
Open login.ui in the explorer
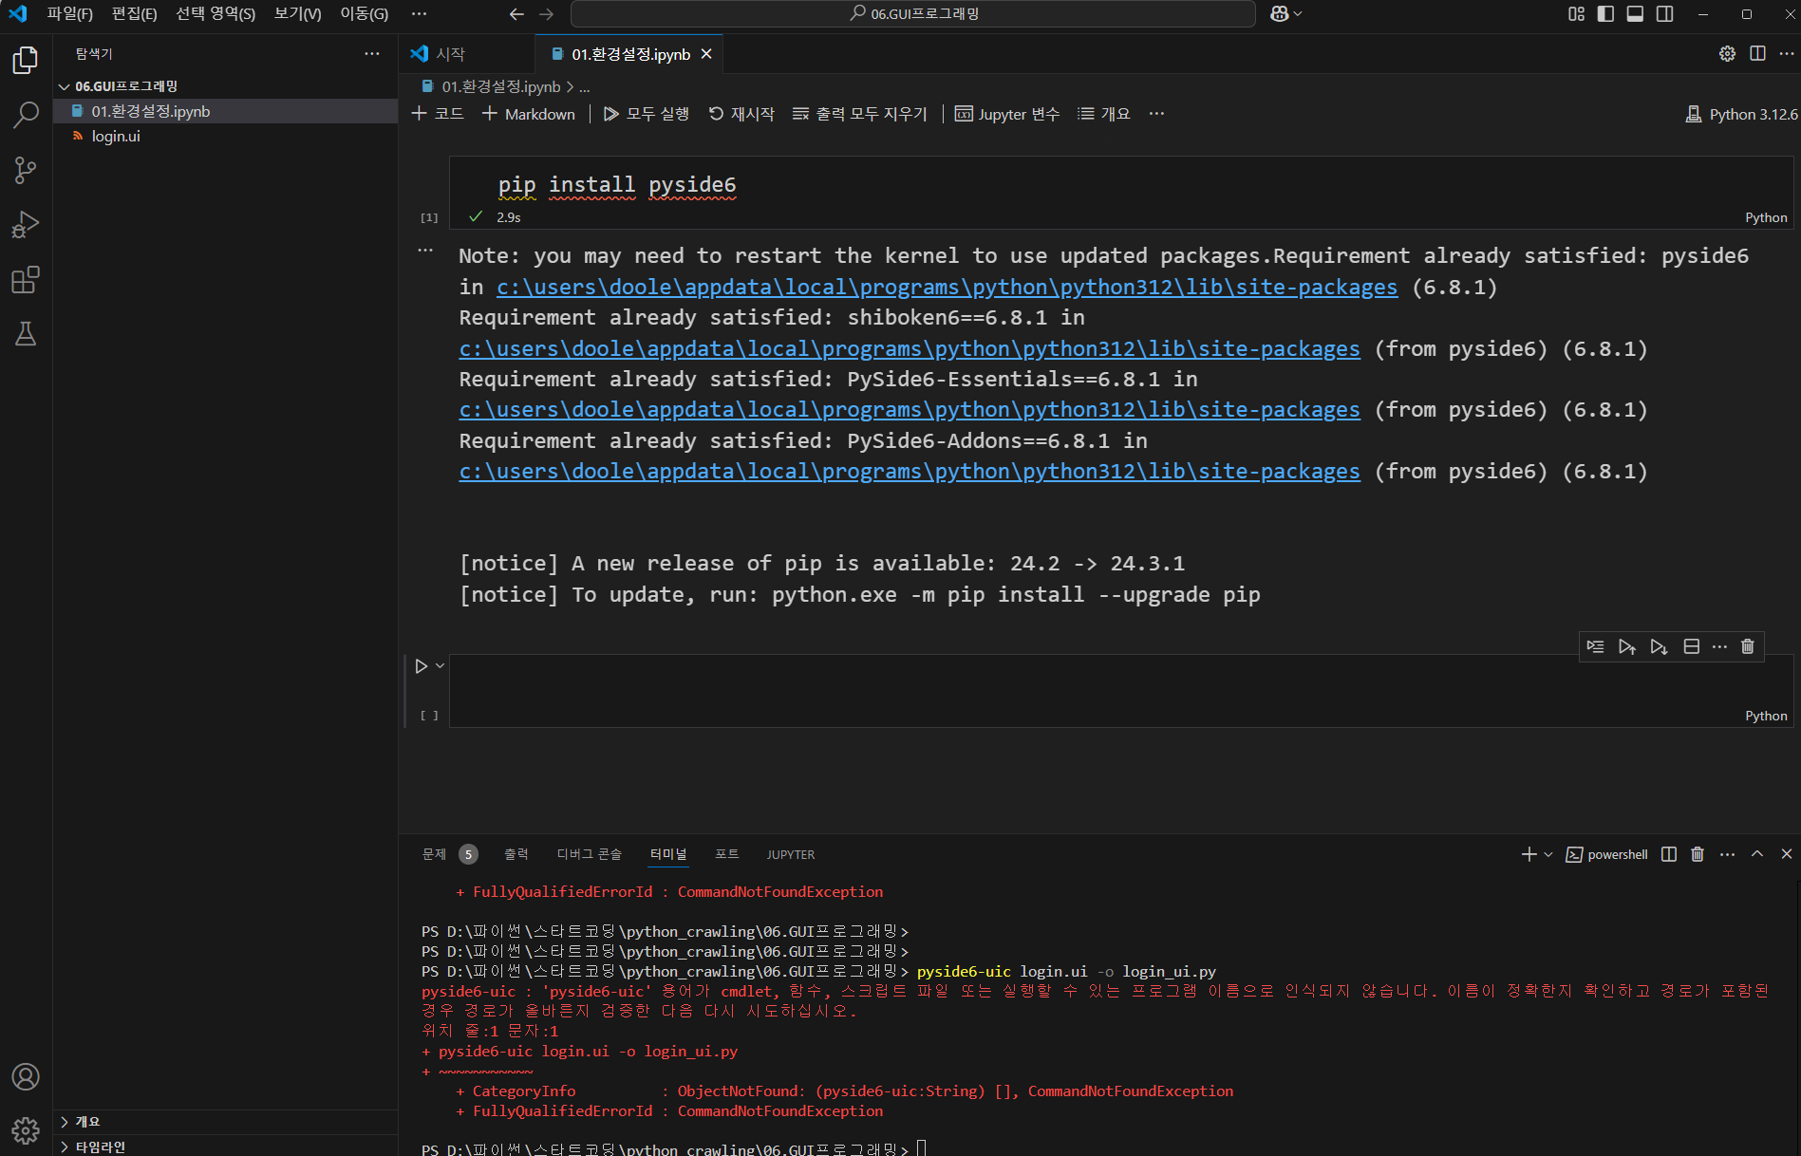pyautogui.click(x=116, y=137)
